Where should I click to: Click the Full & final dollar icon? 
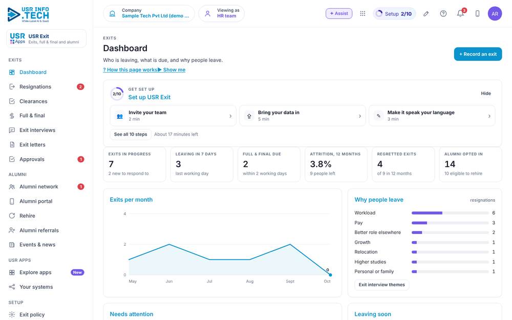12,116
